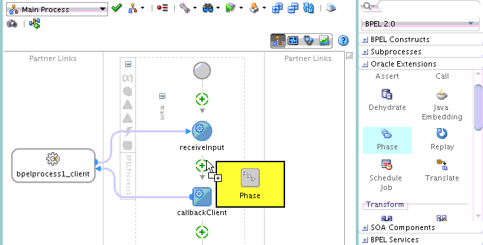Click the wrench tools icon
Viewport: 483px width, 245px height.
pyautogui.click(x=184, y=8)
